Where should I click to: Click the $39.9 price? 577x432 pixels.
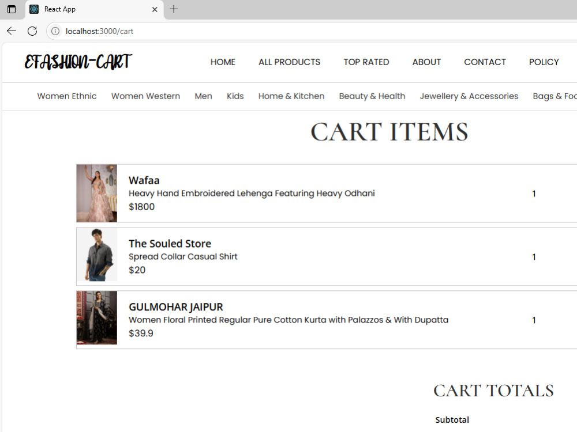(x=141, y=333)
